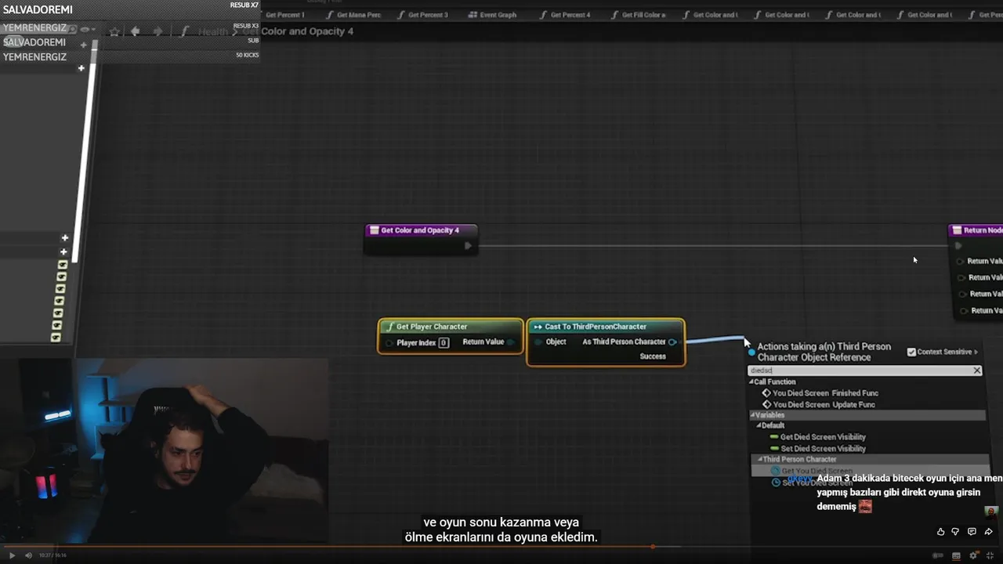The width and height of the screenshot is (1003, 564).
Task: Select You Died Screen Finished Func
Action: coord(825,393)
